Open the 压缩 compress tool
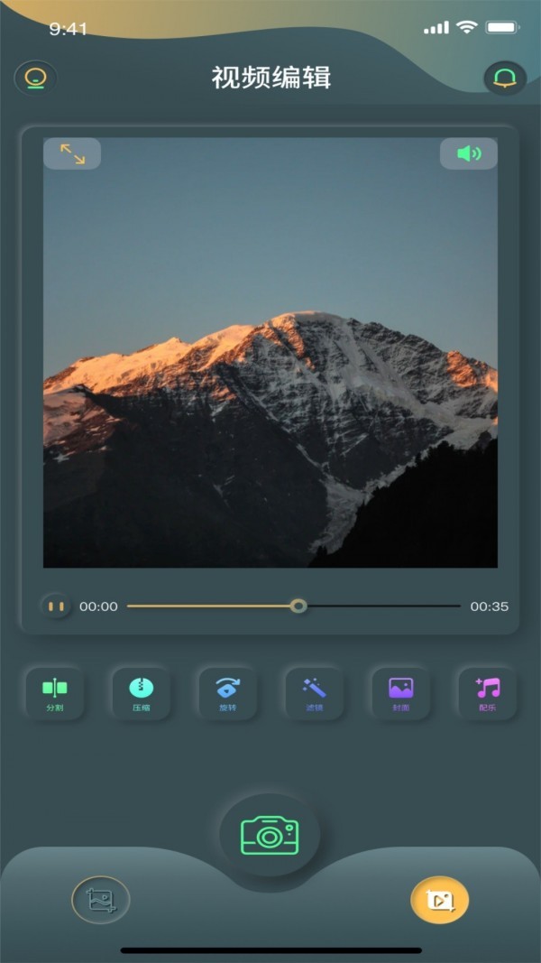Image resolution: width=541 pixels, height=963 pixels. (142, 692)
